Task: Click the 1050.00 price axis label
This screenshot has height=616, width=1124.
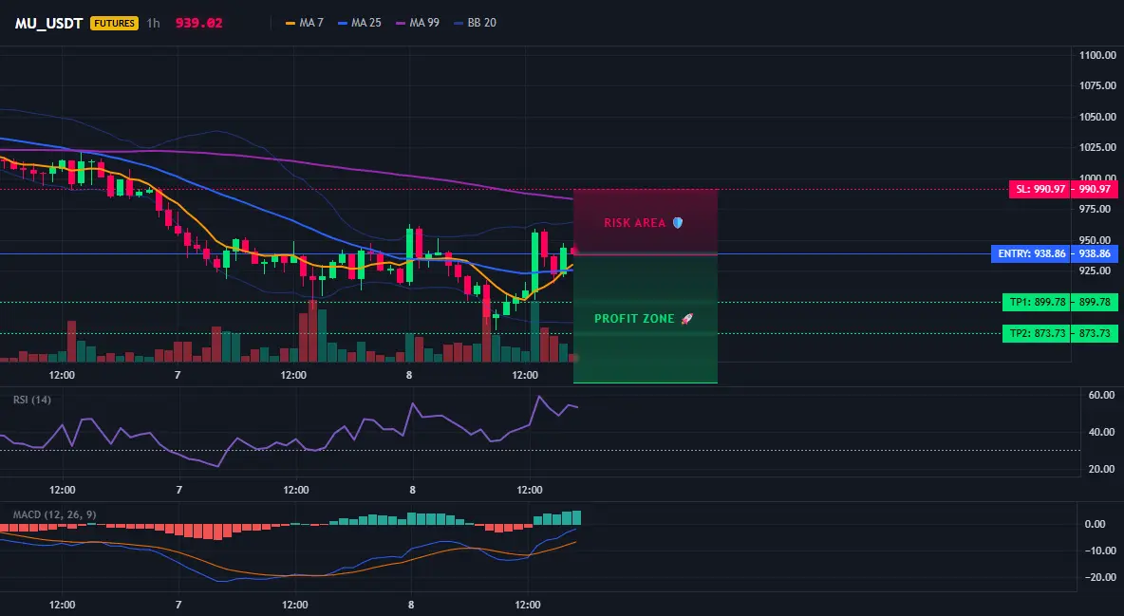Action: (x=1096, y=117)
